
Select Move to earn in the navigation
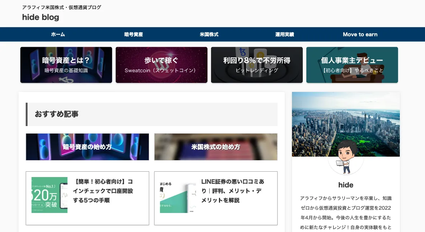click(360, 34)
